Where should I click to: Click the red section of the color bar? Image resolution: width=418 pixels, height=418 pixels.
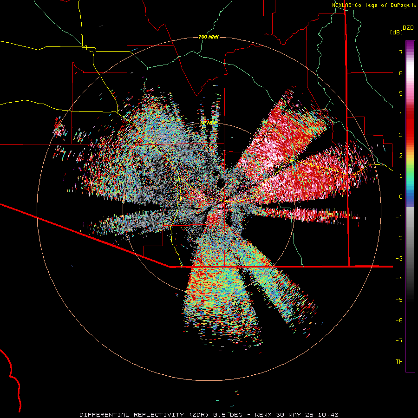click(x=410, y=123)
